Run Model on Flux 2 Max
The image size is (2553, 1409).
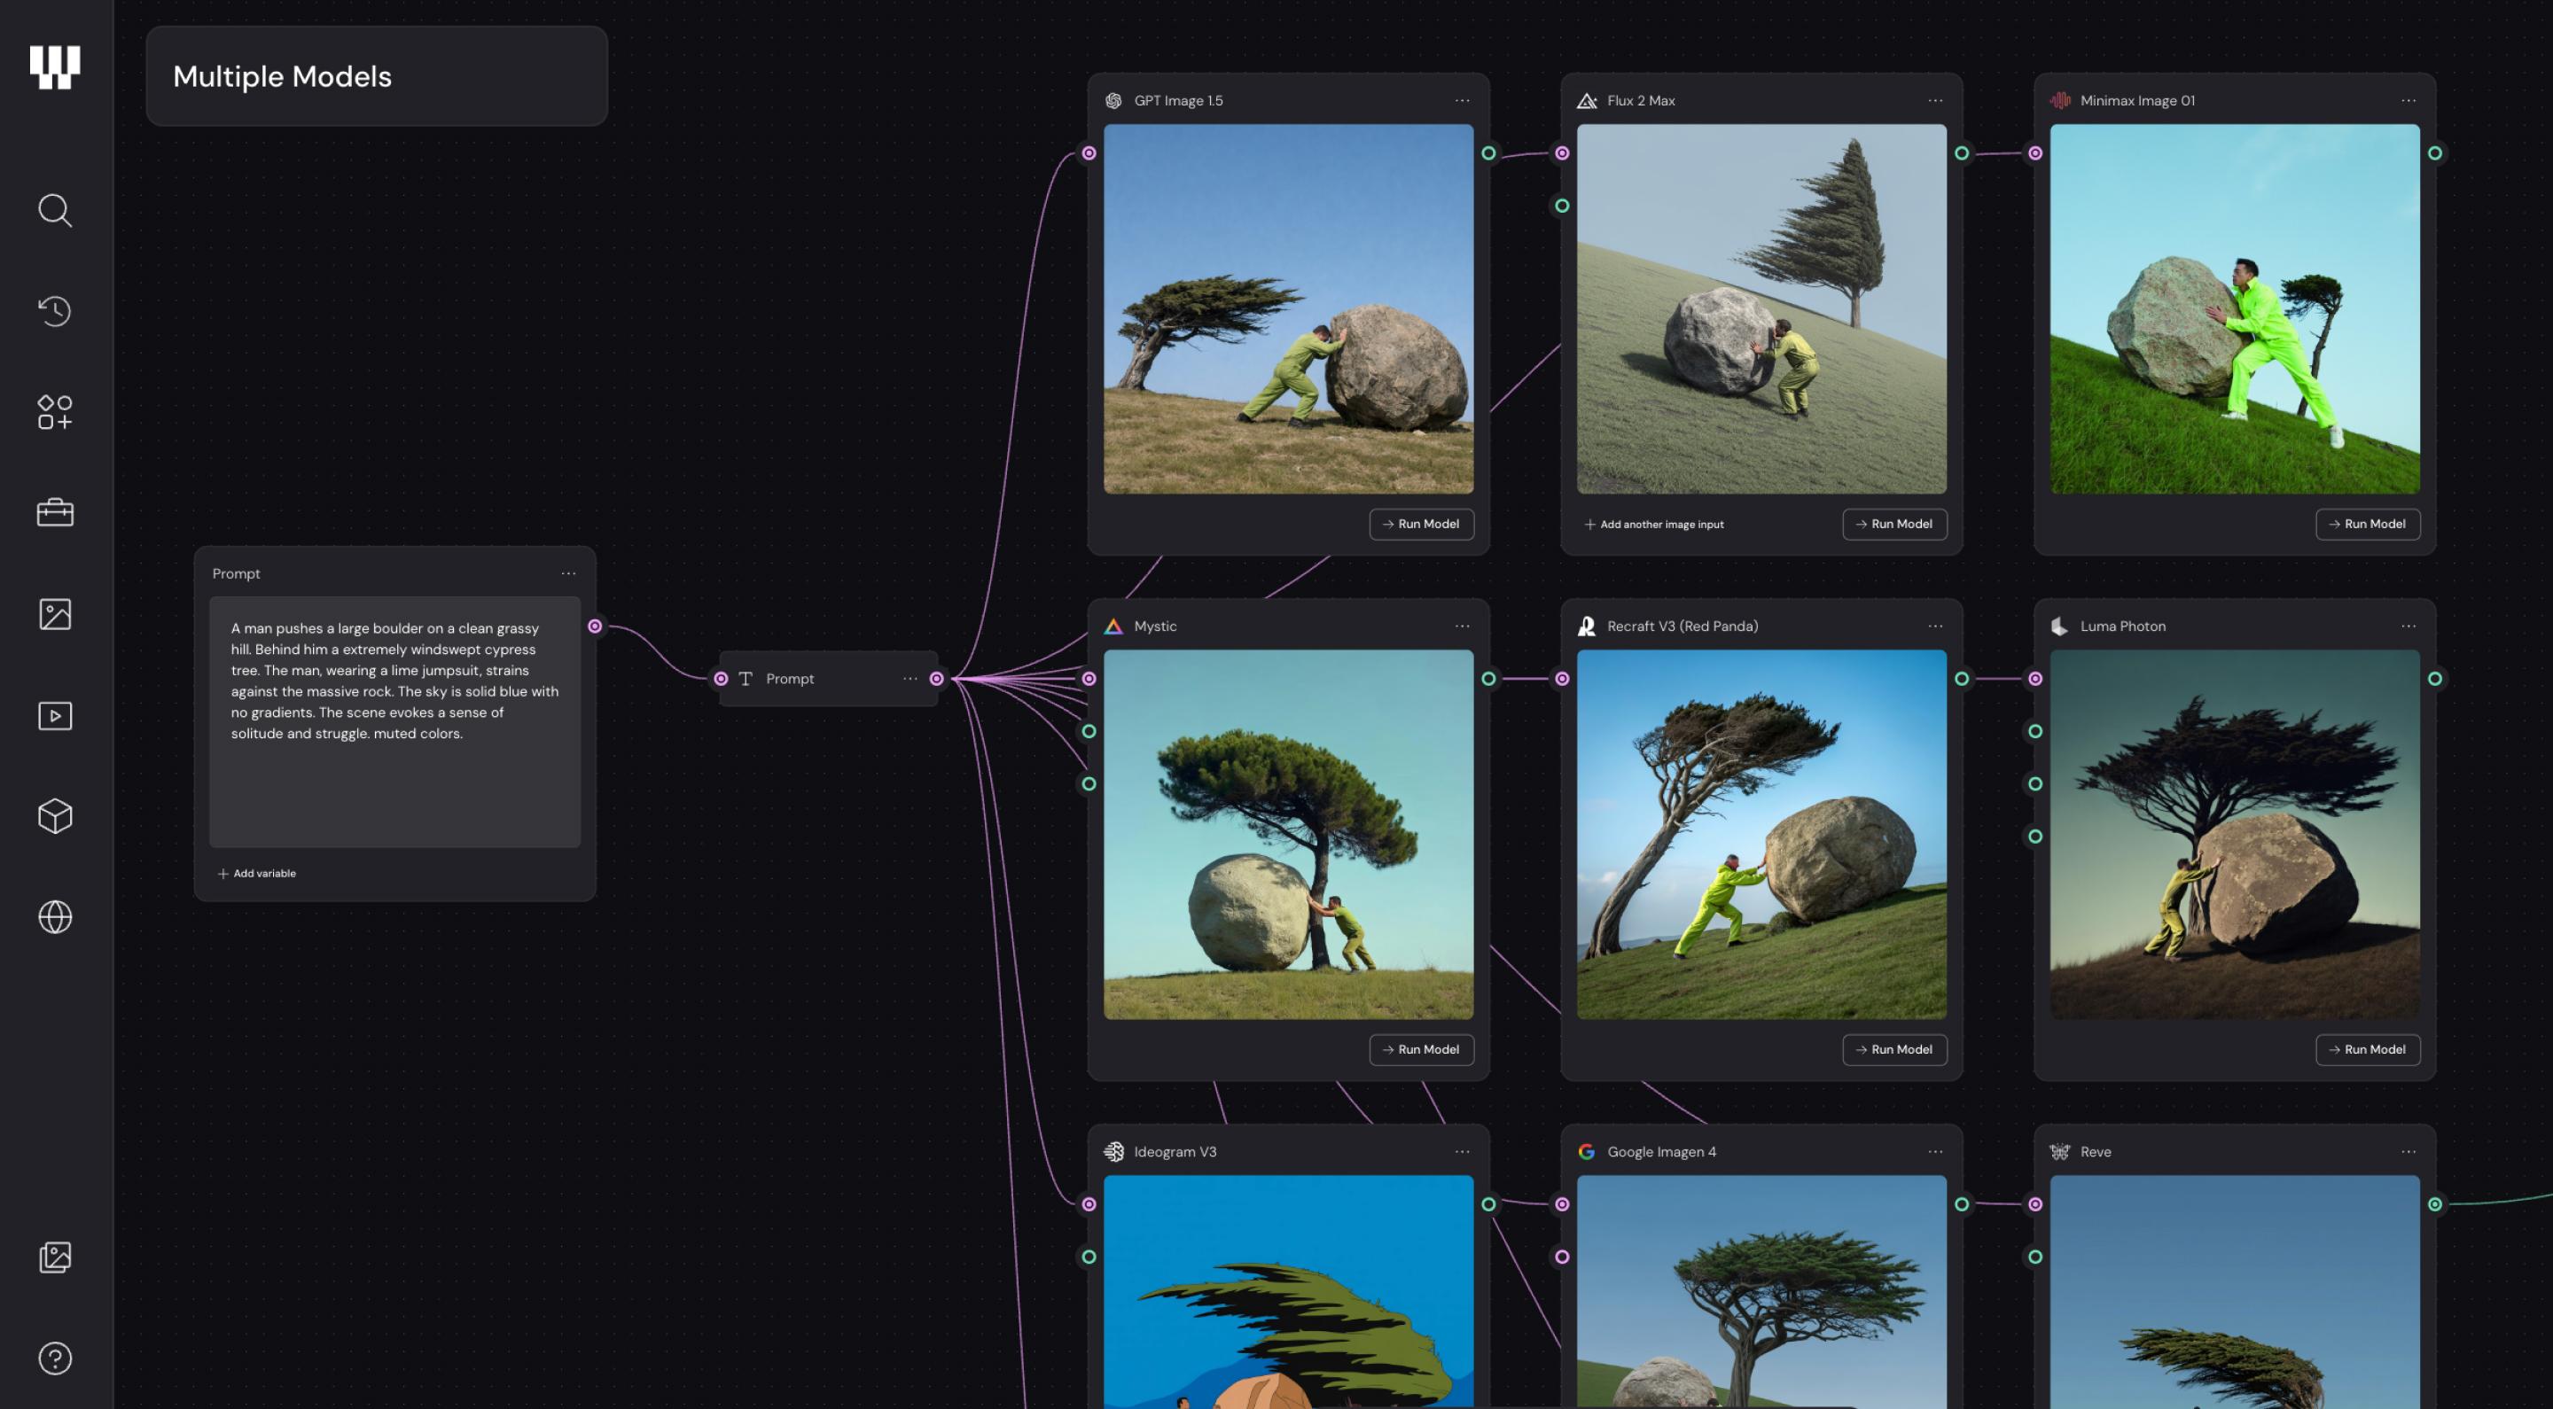click(1894, 524)
